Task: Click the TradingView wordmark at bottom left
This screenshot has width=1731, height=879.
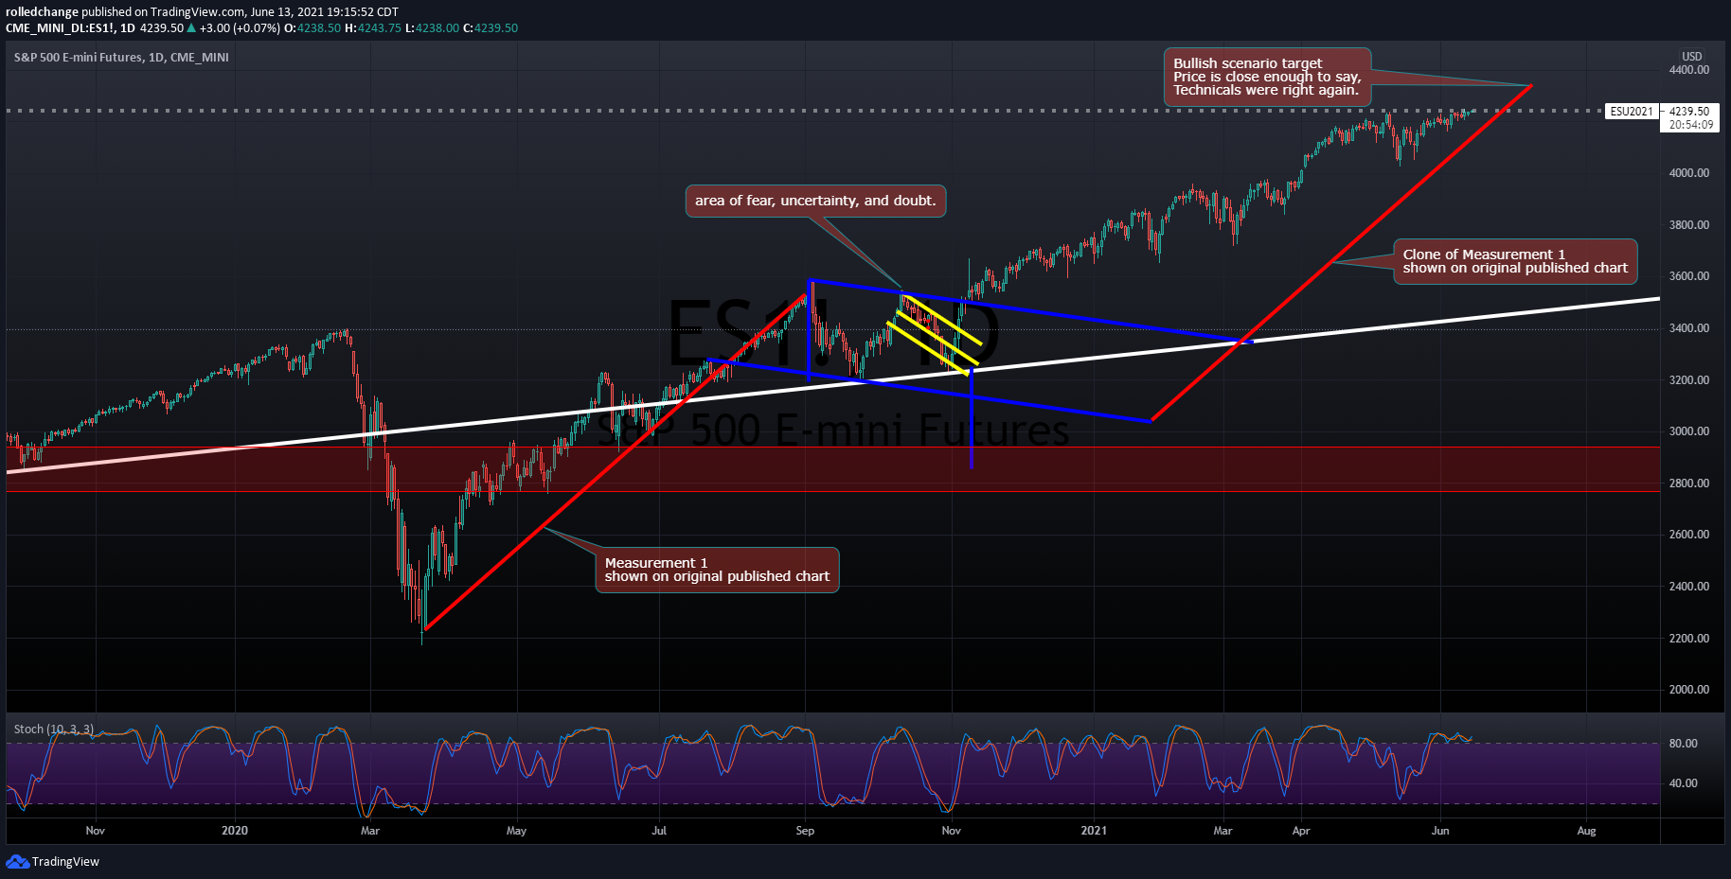Action: 65,861
